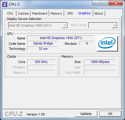Image resolution: width=125 pixels, height=120 pixels.
Task: Click the Technology label
Action: point(17,49)
